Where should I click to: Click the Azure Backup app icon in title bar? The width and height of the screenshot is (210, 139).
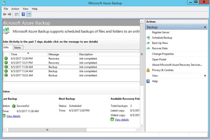click(x=4, y=3)
